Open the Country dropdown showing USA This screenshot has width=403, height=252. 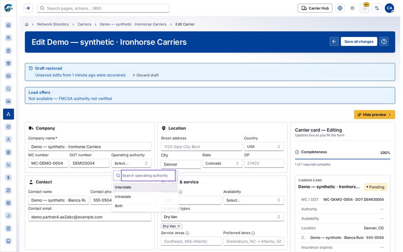pos(264,147)
